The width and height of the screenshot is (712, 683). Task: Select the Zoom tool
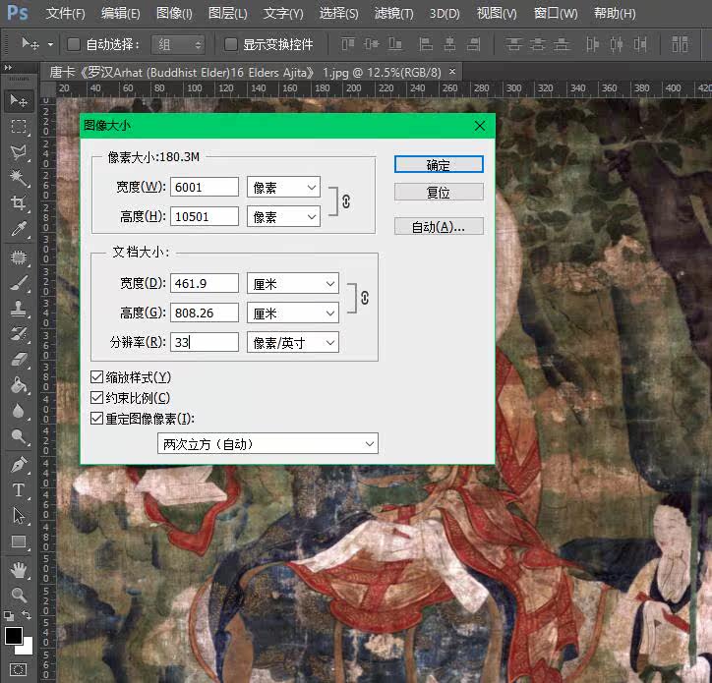tap(18, 595)
